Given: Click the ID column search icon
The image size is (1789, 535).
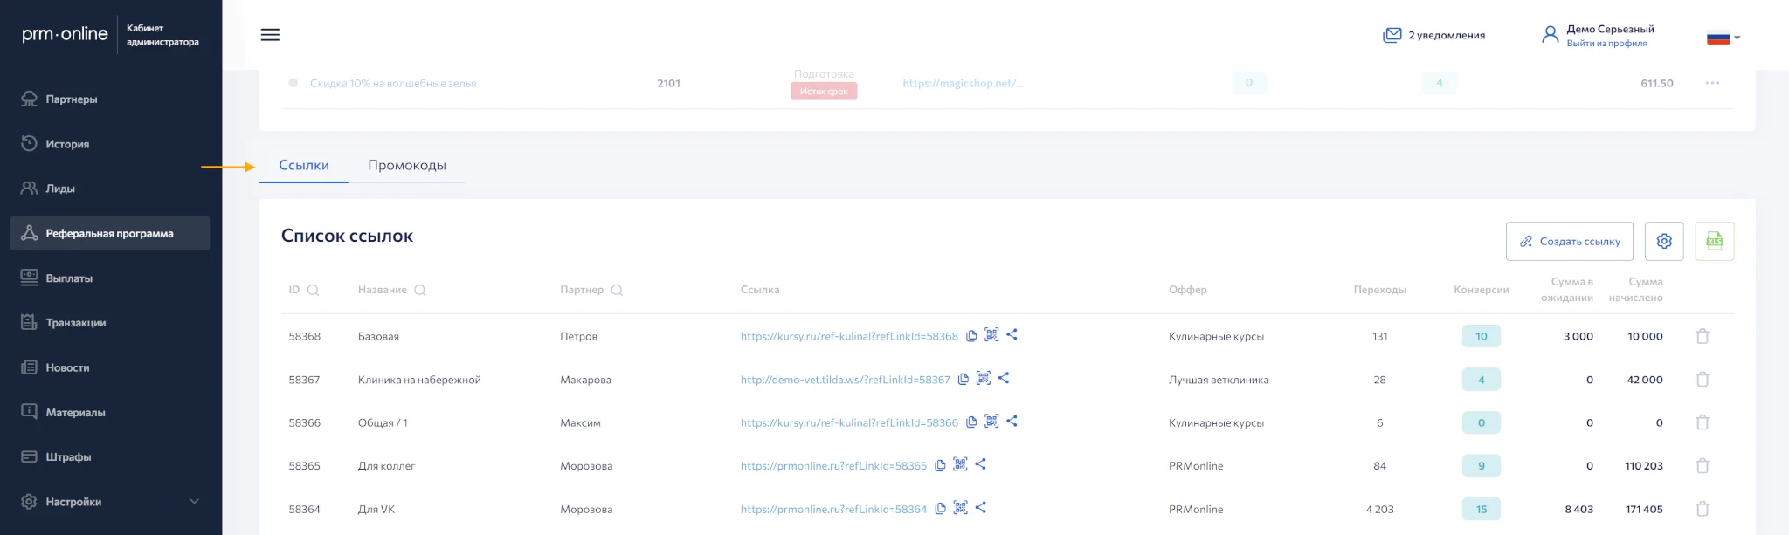Looking at the screenshot, I should pyautogui.click(x=314, y=290).
